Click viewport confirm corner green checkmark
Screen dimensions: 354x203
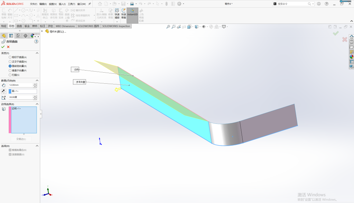click(336, 34)
